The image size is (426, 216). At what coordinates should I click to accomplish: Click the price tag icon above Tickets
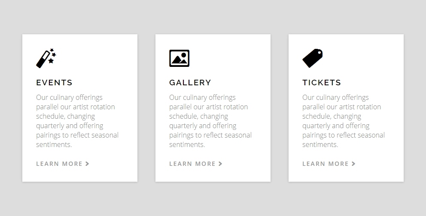point(313,58)
